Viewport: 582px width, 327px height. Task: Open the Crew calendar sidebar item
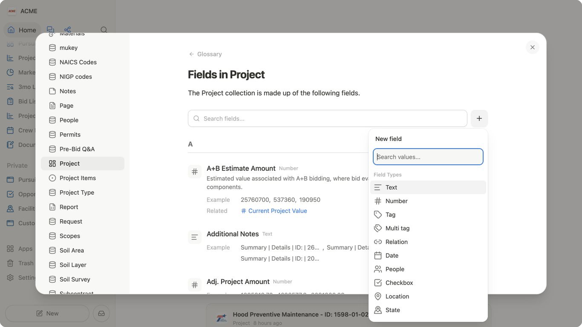pyautogui.click(x=21, y=130)
